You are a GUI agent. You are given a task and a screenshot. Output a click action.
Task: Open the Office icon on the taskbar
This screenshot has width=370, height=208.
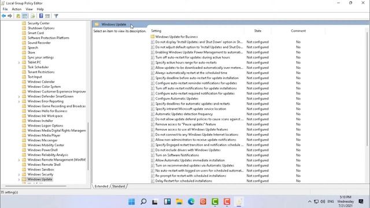point(203,202)
